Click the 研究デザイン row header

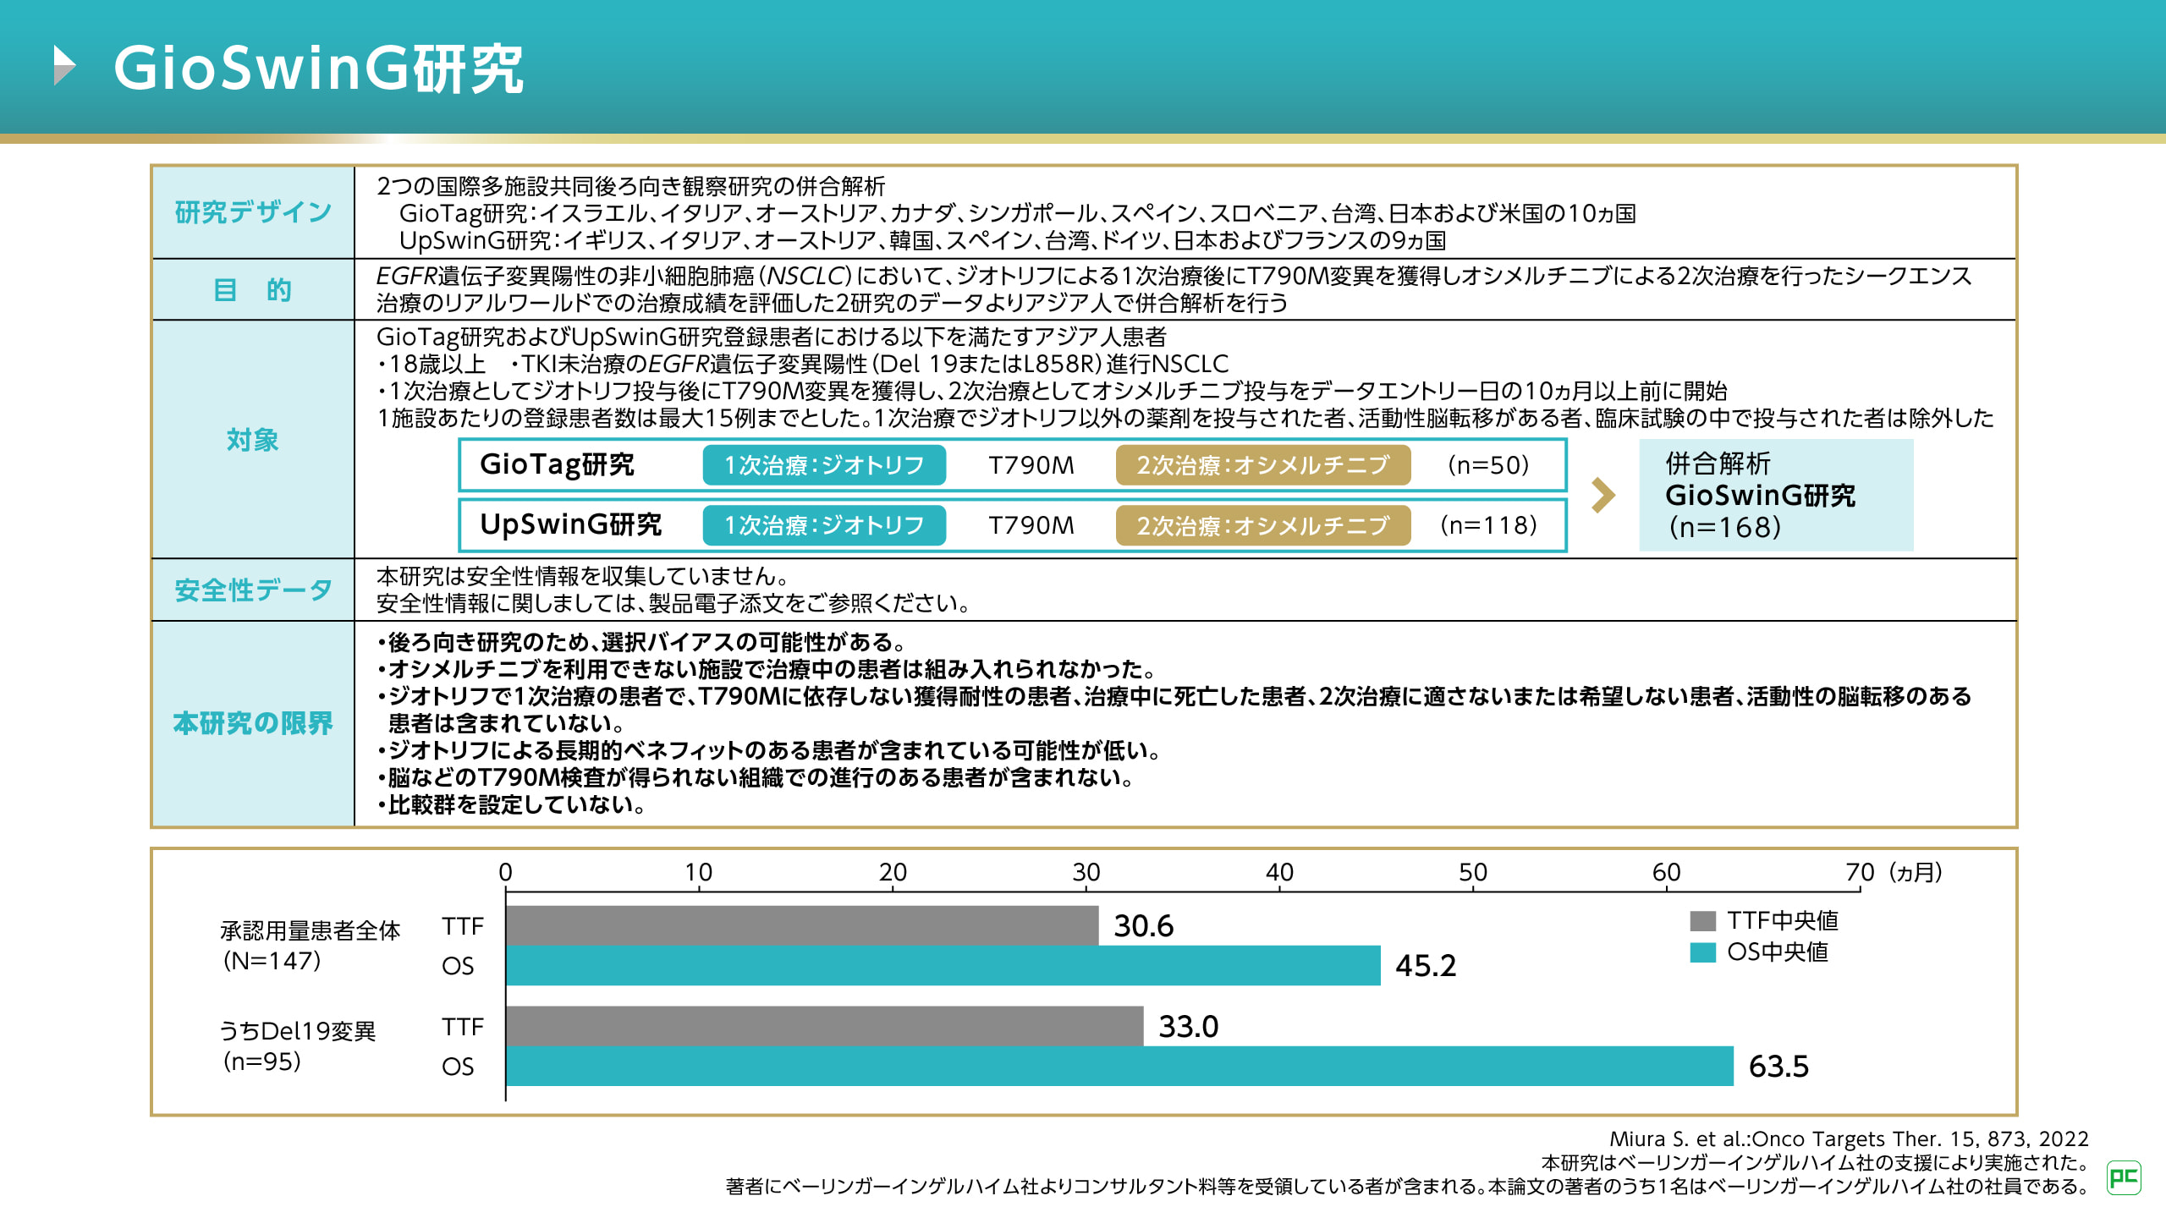coord(253,212)
